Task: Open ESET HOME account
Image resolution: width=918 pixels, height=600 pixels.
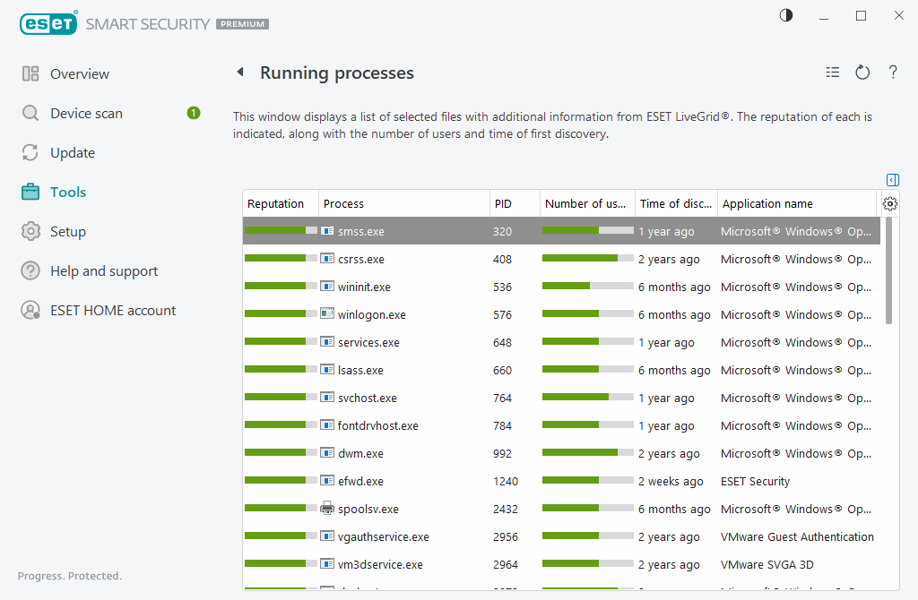Action: point(113,311)
